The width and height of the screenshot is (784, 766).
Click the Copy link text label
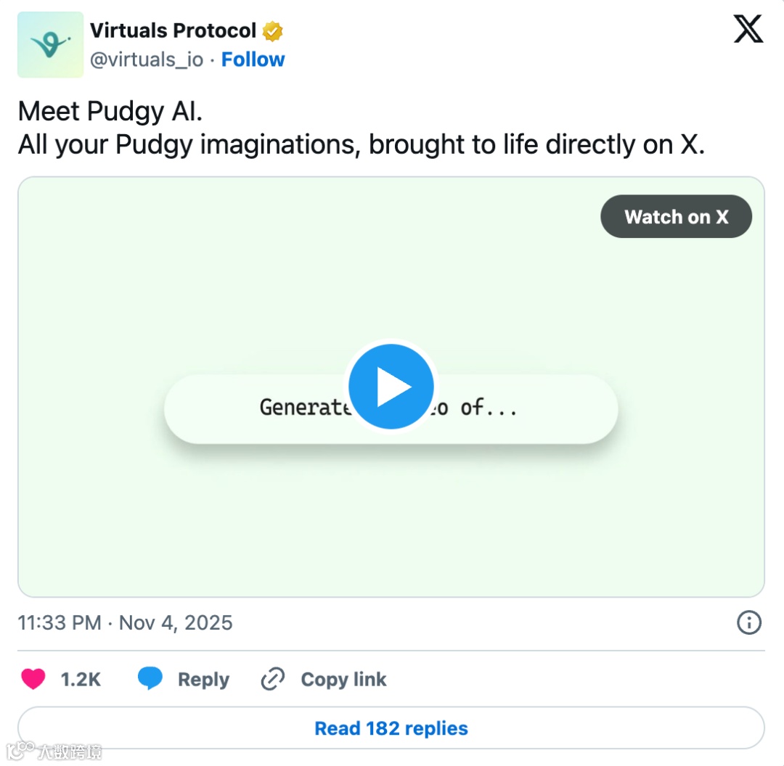click(343, 680)
